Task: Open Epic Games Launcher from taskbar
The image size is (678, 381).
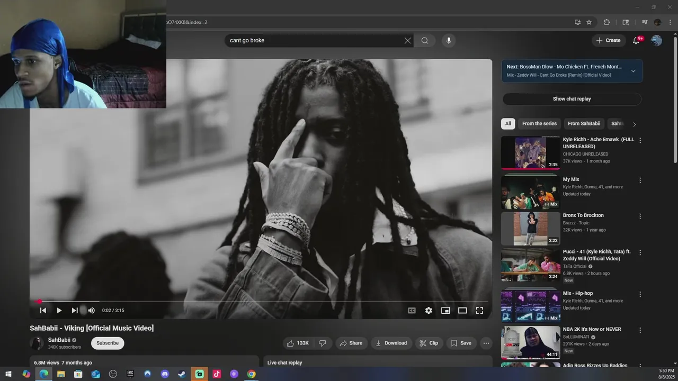Action: 130,374
